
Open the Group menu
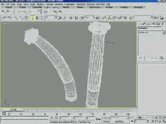19,4
